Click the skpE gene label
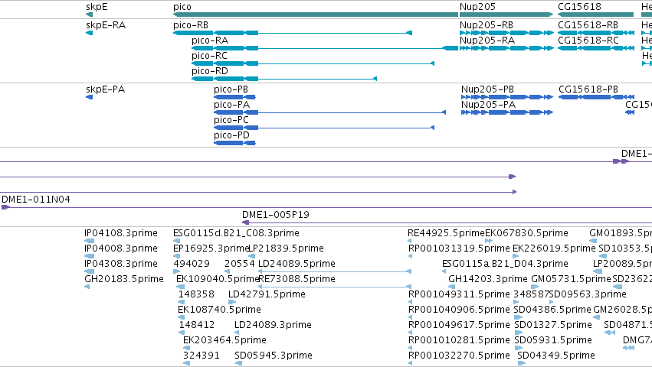652x367 pixels. pyautogui.click(x=97, y=7)
